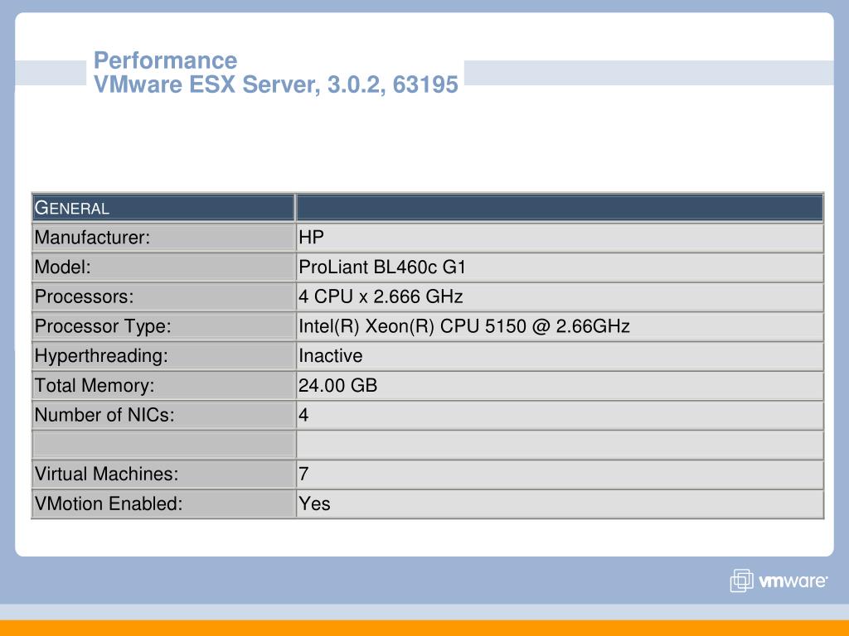Click the 'General' table header cell
Screen dimensions: 849x636
click(x=163, y=208)
